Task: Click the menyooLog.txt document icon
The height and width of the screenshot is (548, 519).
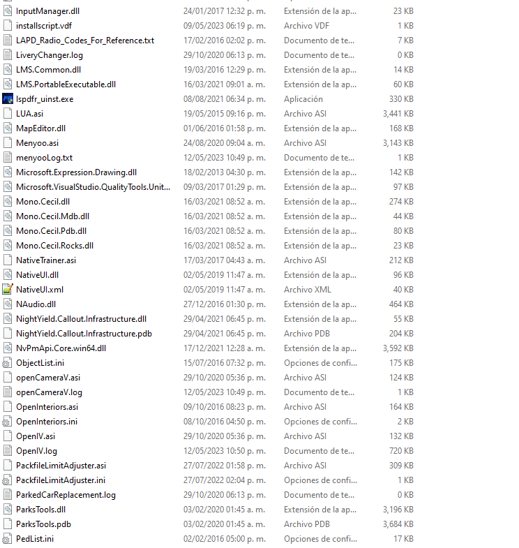Action: pyautogui.click(x=8, y=158)
